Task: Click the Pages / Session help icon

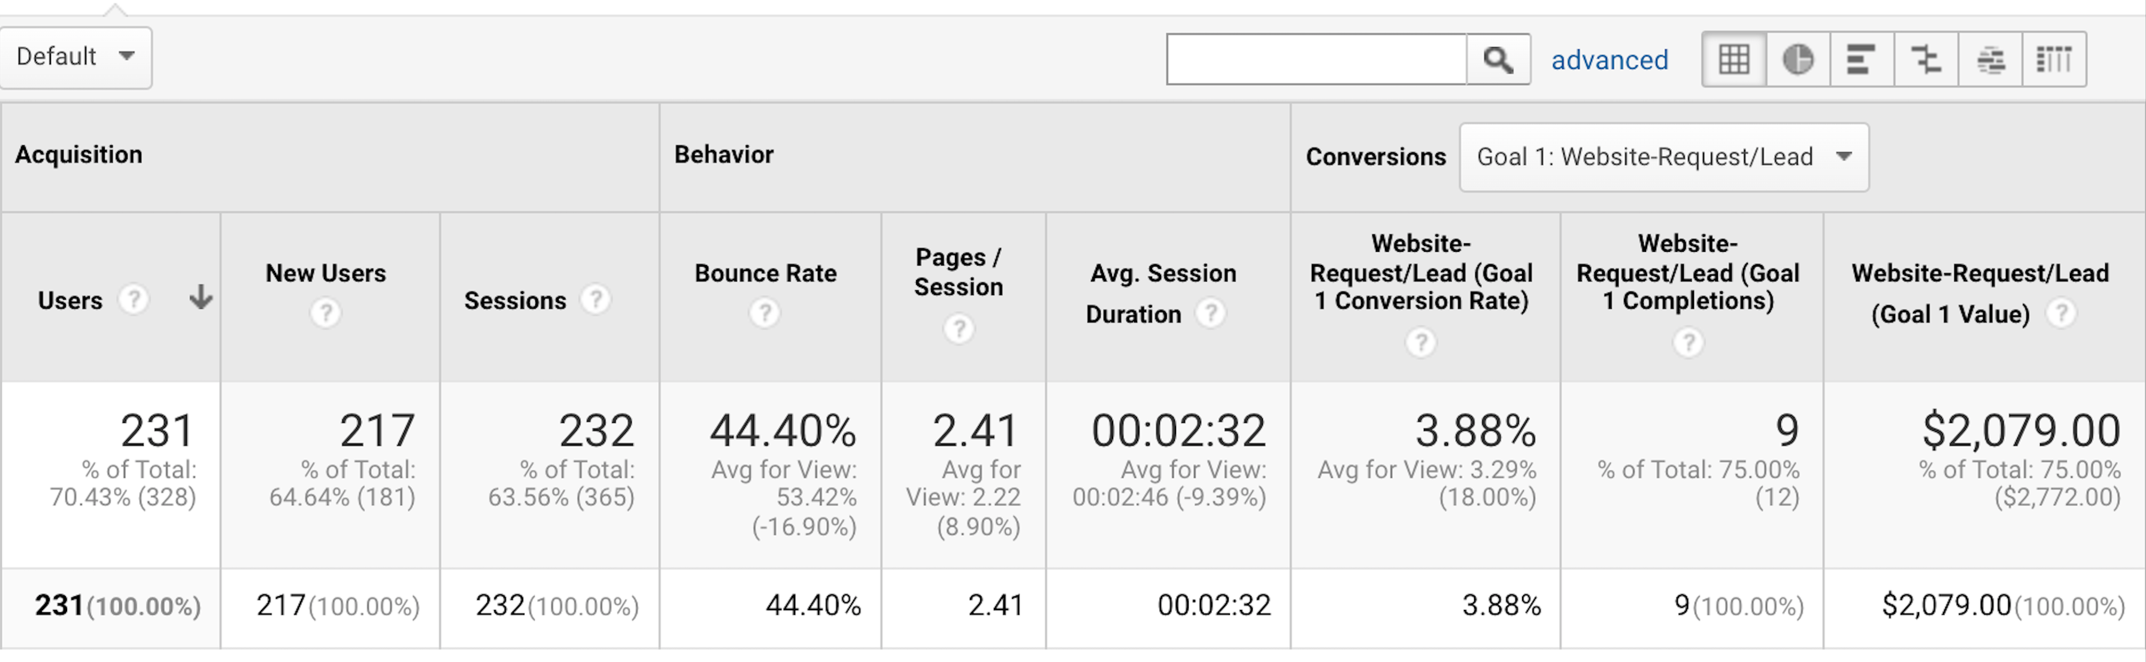Action: coord(959,330)
